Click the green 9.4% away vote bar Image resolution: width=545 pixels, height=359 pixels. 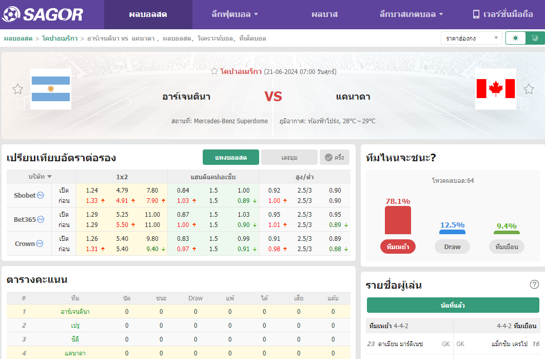[x=507, y=232]
